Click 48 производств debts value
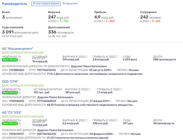This screenshot has height=140, width=183. pos(164,123)
